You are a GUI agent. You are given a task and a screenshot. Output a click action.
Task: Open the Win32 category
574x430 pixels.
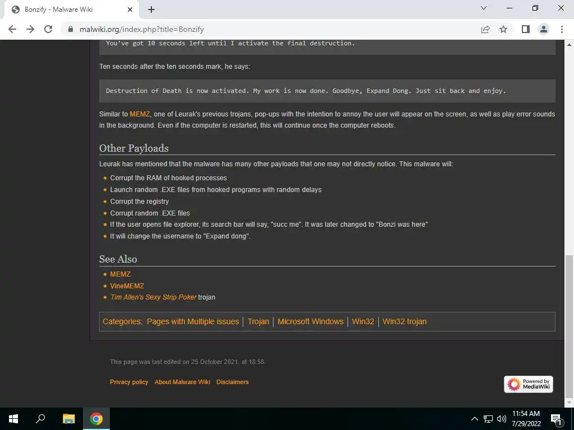click(x=363, y=322)
